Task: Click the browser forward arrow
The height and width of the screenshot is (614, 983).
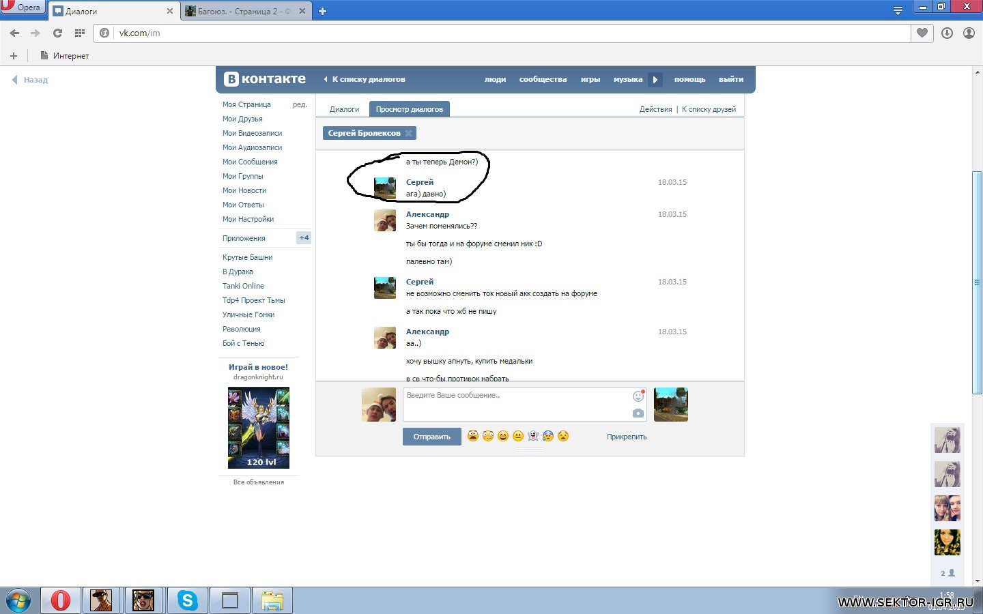Action: (x=35, y=33)
